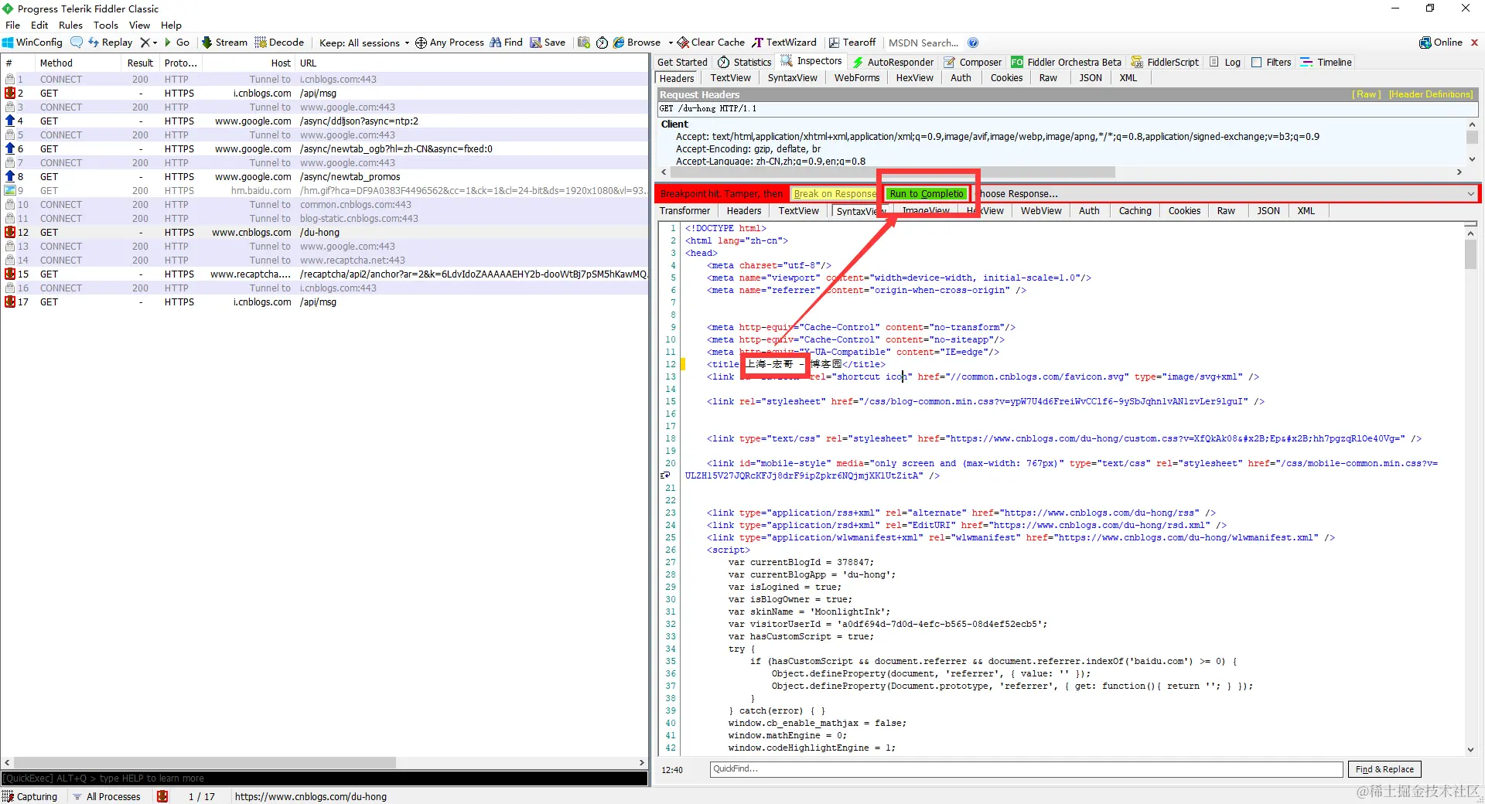Click the timer clock icon

(602, 43)
